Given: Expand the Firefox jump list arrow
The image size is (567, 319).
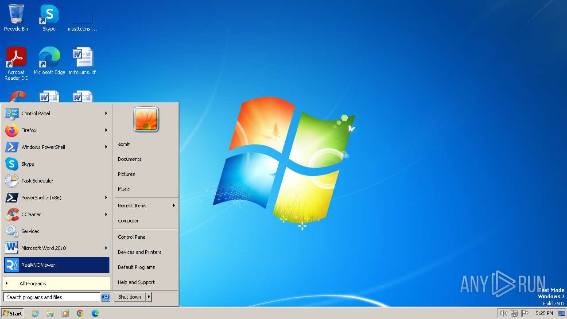Looking at the screenshot, I should click(106, 130).
